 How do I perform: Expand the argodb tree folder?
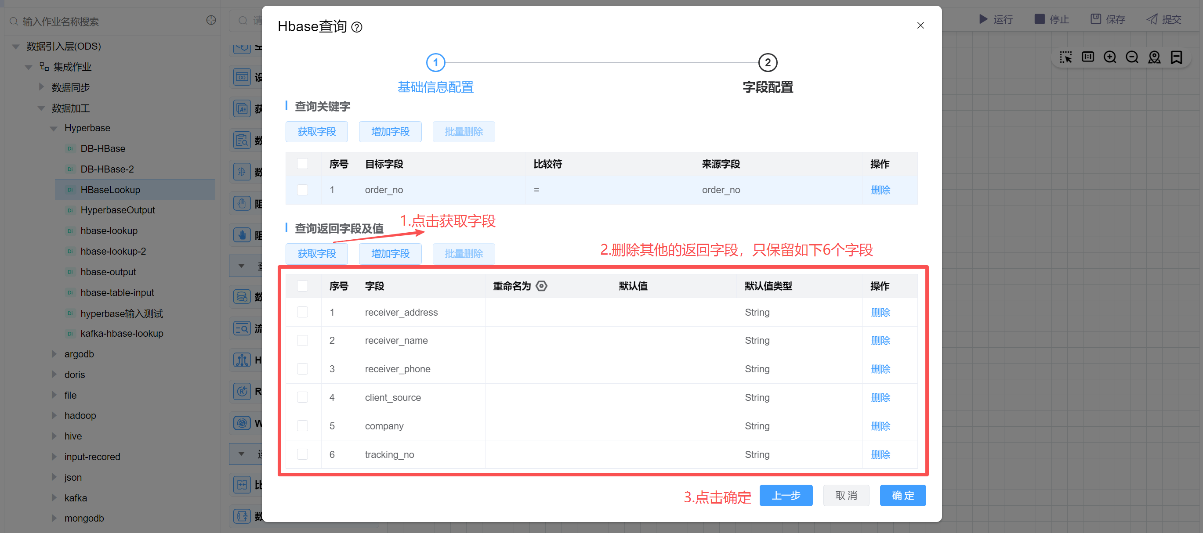pos(54,354)
